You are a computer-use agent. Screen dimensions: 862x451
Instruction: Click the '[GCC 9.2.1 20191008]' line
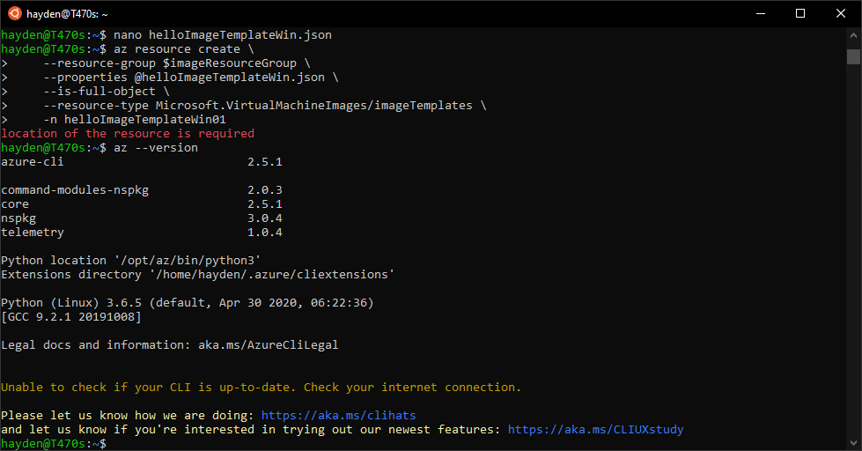coord(71,317)
